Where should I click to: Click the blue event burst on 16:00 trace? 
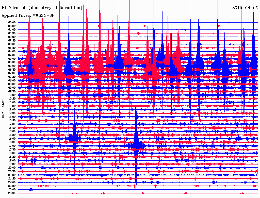75,138
